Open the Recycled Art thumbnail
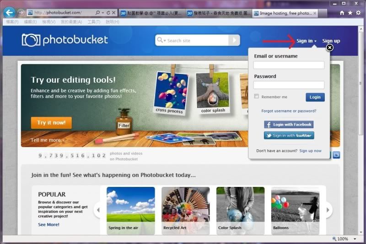The height and width of the screenshot is (244, 366). 186,211
